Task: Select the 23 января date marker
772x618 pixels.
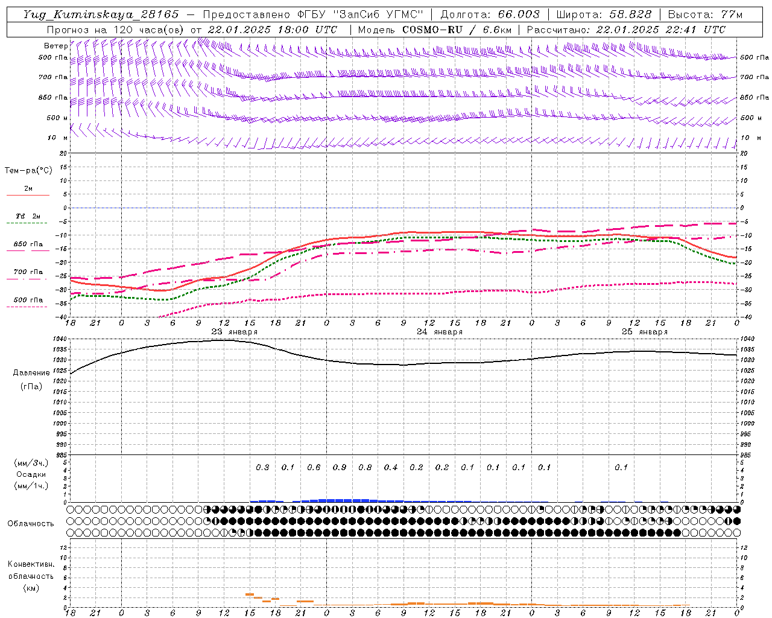Action: (x=234, y=332)
